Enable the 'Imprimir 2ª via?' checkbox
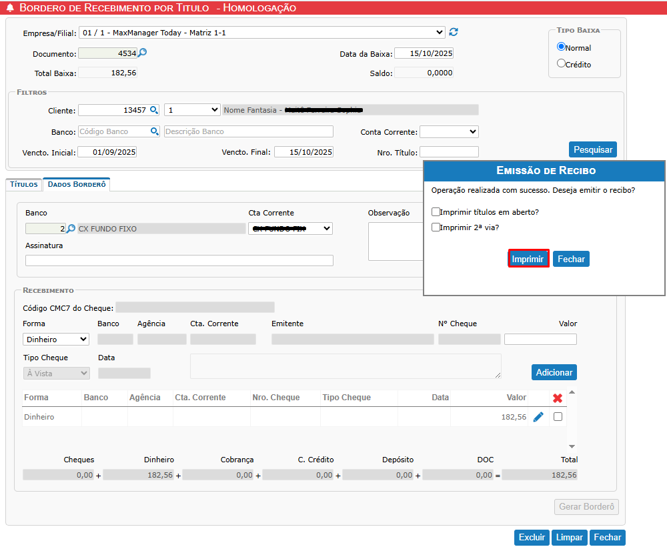Viewport: 667px width, 549px height. pyautogui.click(x=436, y=227)
